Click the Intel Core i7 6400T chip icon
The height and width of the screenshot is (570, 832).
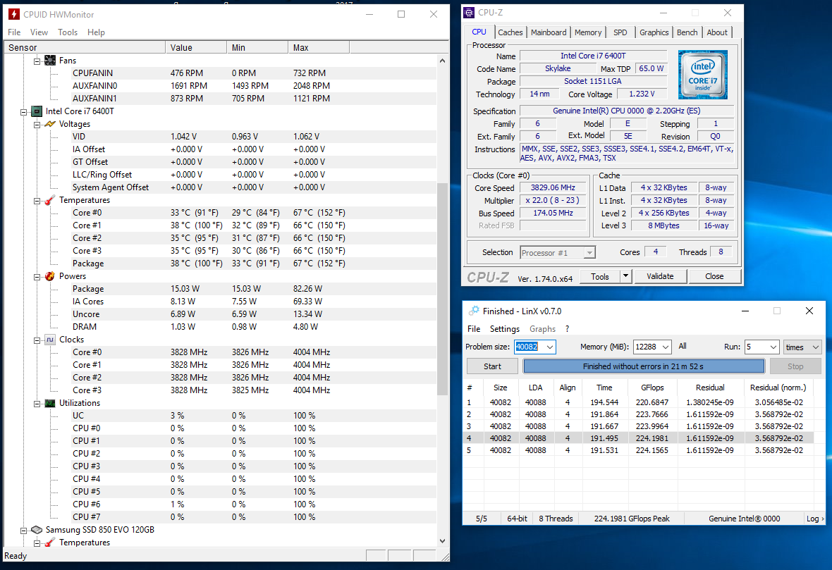click(37, 111)
